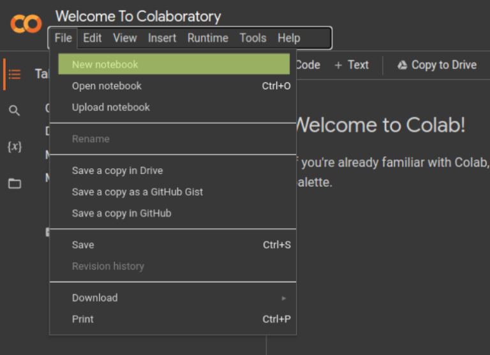Select Upload notebook option

click(111, 107)
